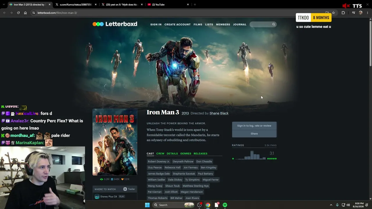This screenshot has height=209, width=372.
Task: Open Don Cheadle cast link
Action: (x=204, y=161)
